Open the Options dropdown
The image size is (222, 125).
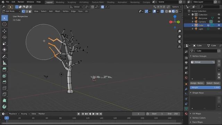[177, 7]
